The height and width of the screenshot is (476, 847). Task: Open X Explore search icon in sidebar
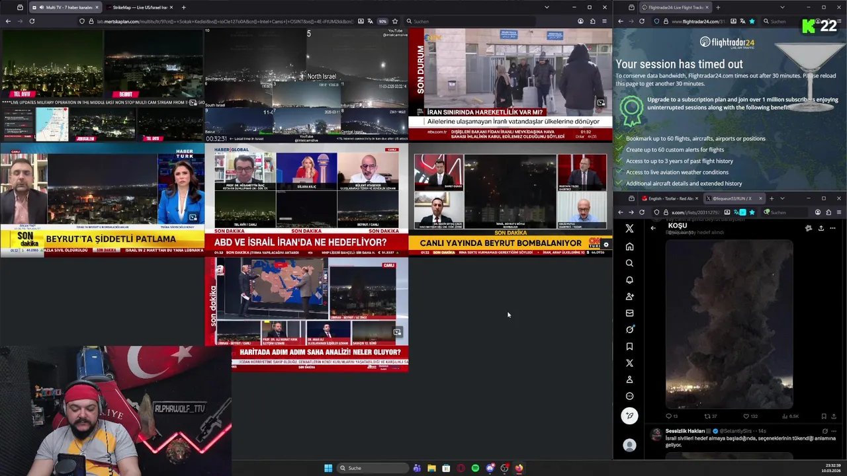(x=629, y=263)
